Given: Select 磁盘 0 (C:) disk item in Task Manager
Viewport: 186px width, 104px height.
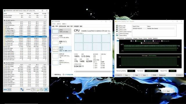Looking at the screenshot, I should 62,42.
